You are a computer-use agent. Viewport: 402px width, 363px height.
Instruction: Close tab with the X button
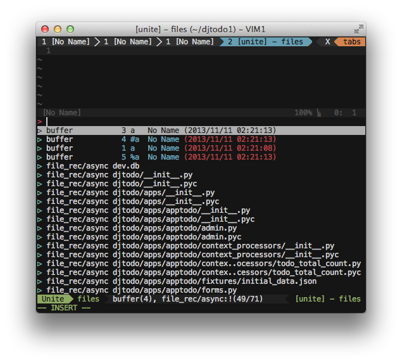coord(327,42)
